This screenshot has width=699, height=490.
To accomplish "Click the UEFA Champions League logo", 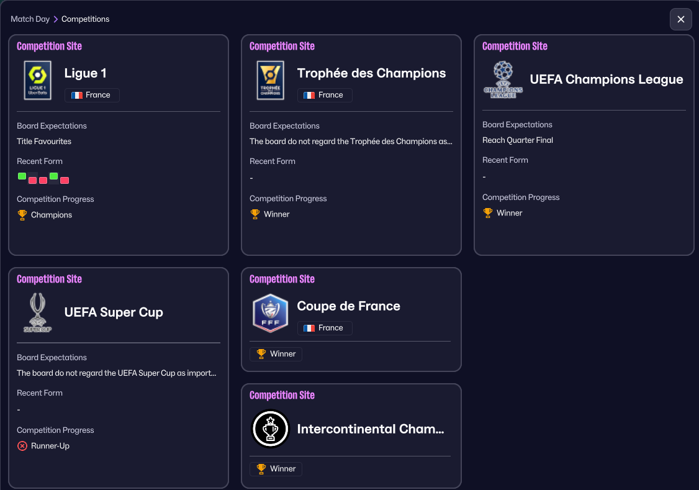I will click(503, 79).
